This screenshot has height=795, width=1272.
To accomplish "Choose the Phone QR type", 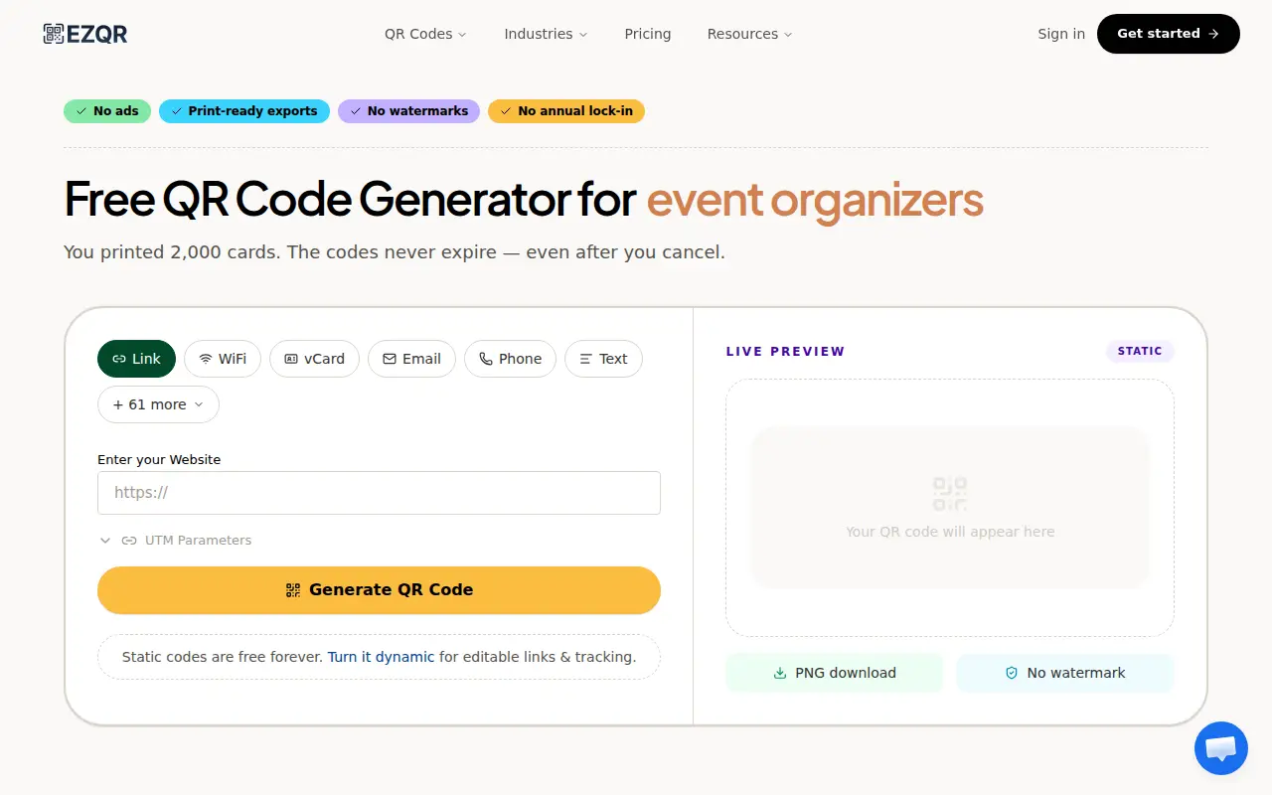I will (x=510, y=359).
